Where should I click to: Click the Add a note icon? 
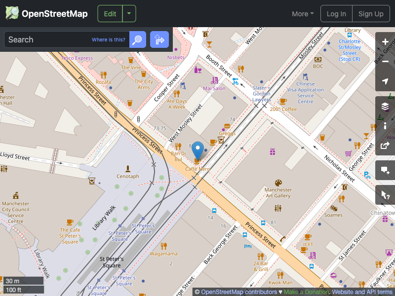point(384,170)
